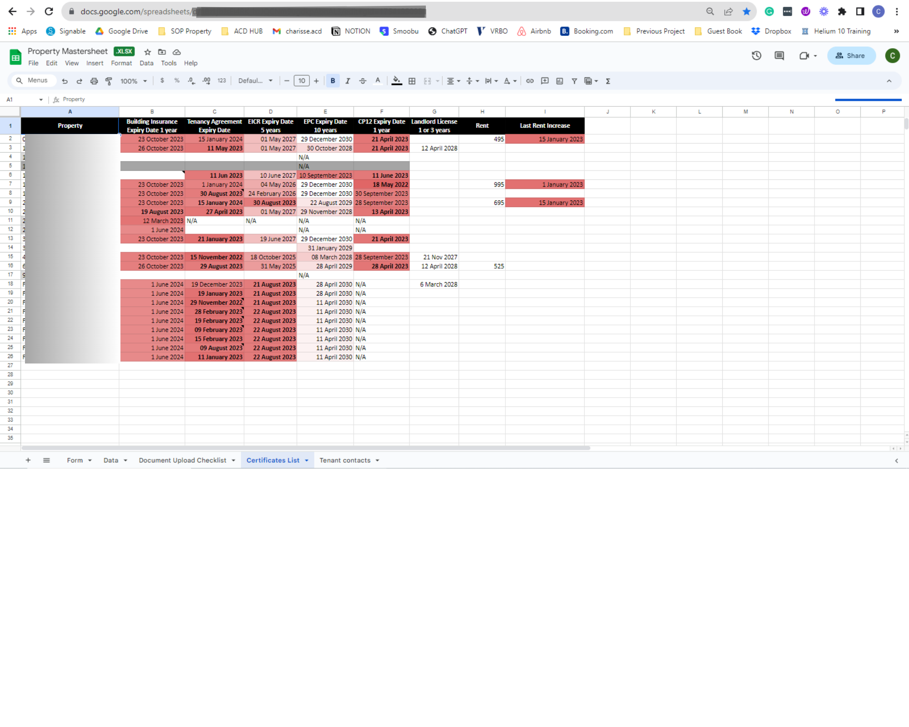Open the zoom 100% dropdown

click(133, 81)
